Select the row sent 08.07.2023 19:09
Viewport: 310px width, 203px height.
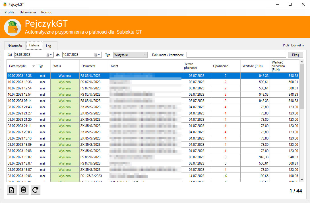coord(153,145)
